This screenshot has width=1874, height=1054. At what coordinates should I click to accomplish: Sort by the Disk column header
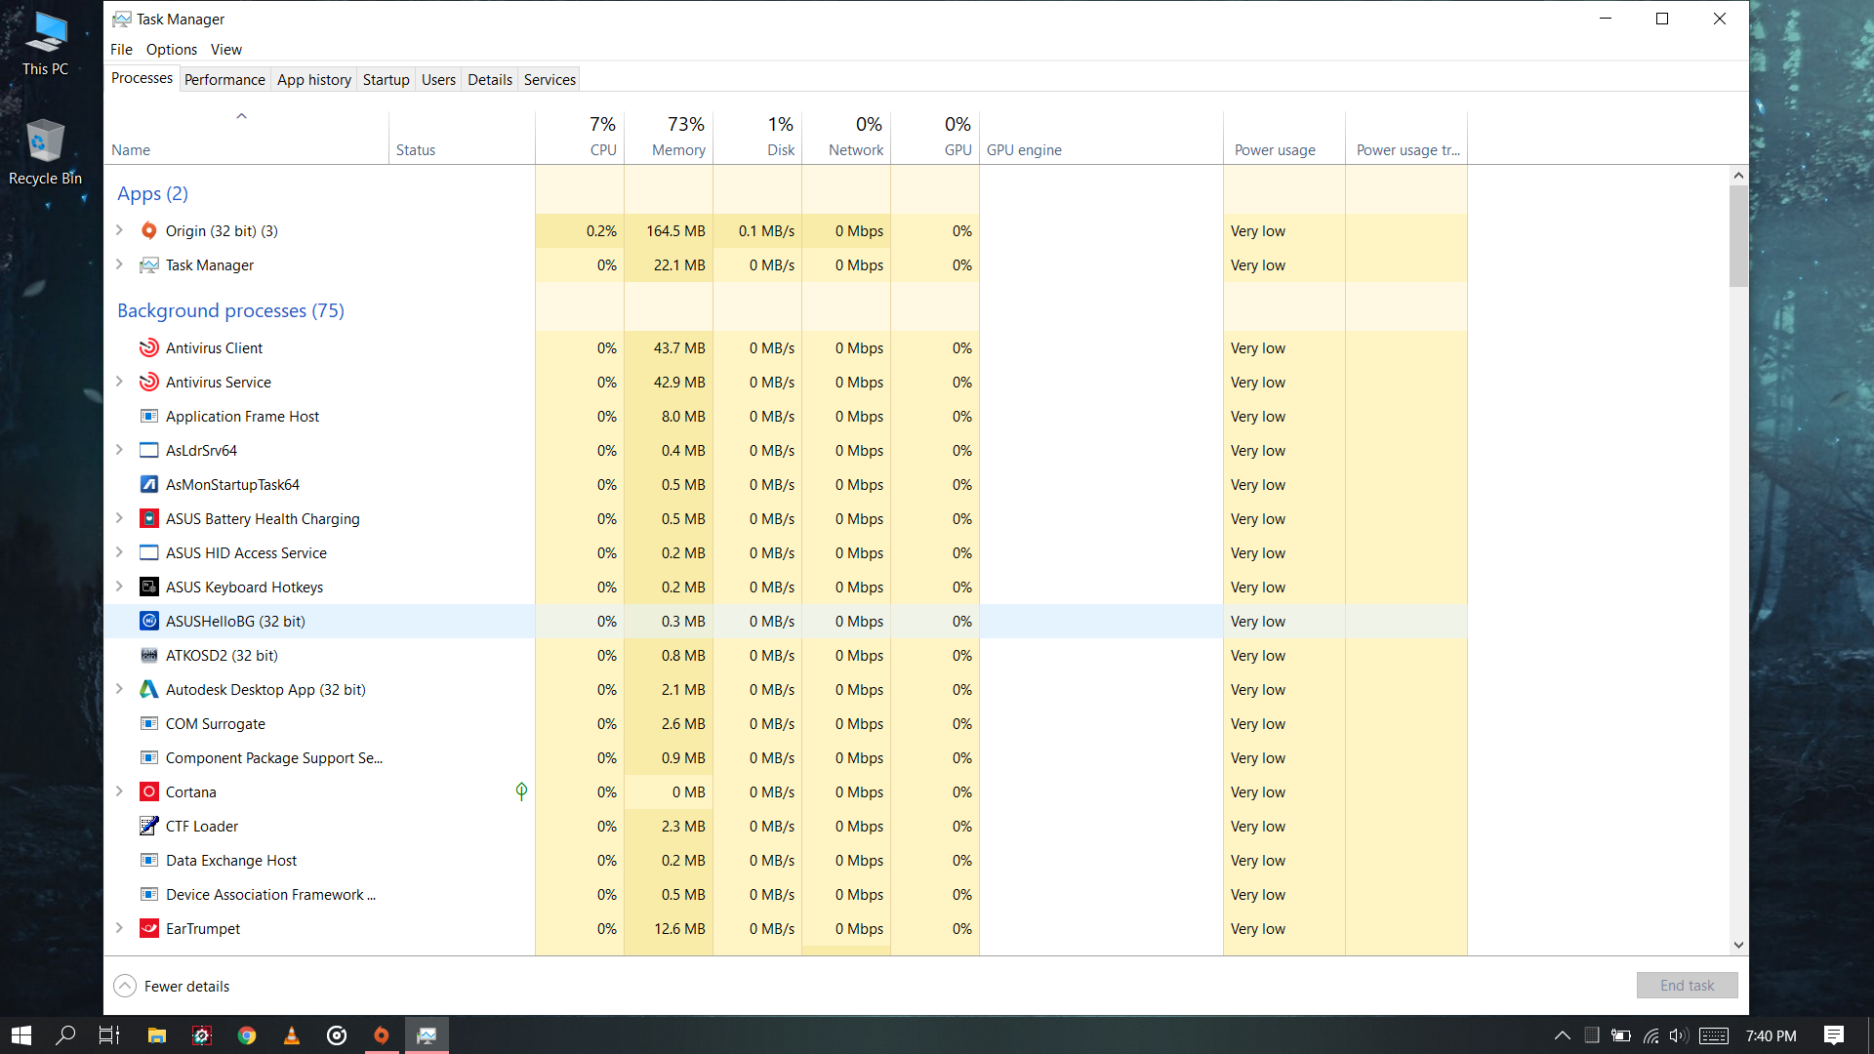click(757, 138)
